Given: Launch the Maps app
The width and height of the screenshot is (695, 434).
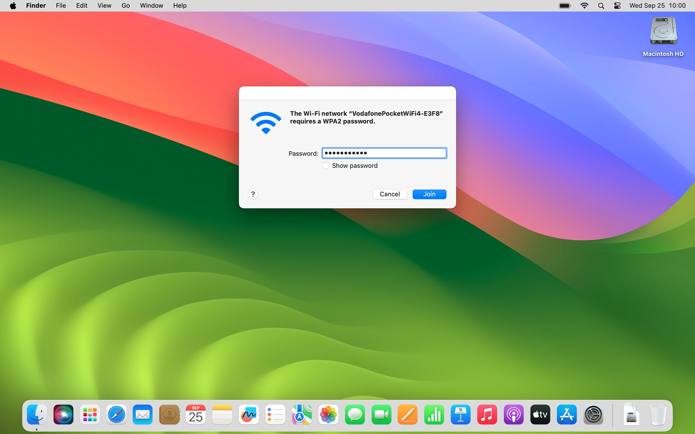Looking at the screenshot, I should pyautogui.click(x=302, y=415).
